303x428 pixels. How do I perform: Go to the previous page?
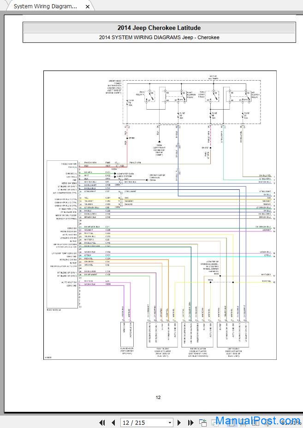coord(113,422)
